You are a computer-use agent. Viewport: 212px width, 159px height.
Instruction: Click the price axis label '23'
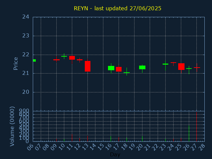click(26, 36)
